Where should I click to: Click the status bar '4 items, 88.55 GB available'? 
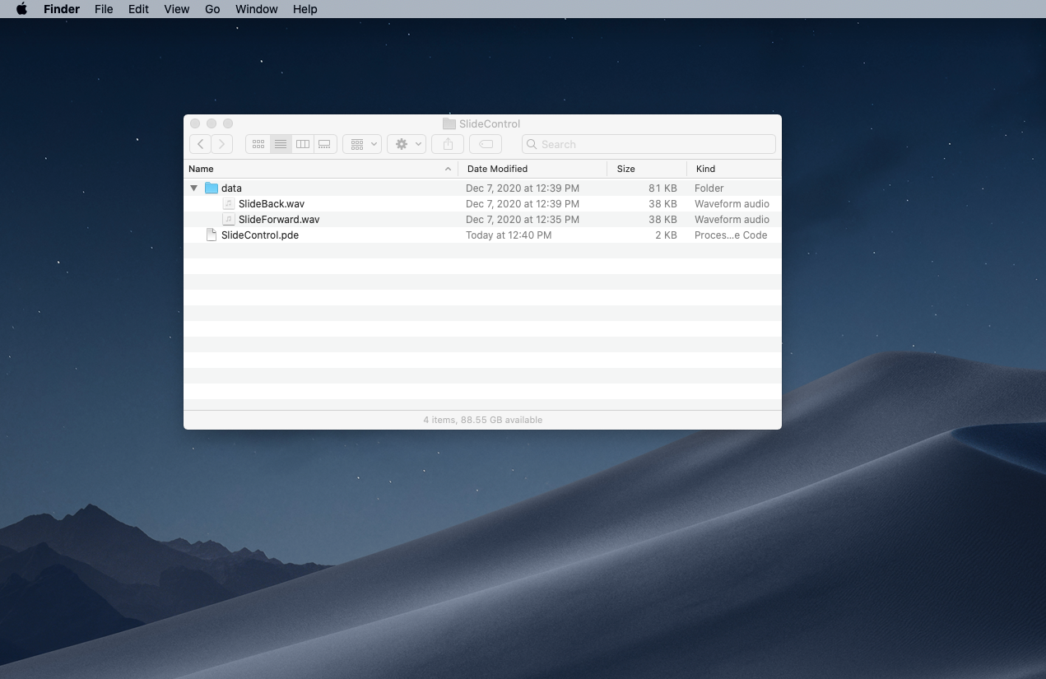click(x=483, y=420)
